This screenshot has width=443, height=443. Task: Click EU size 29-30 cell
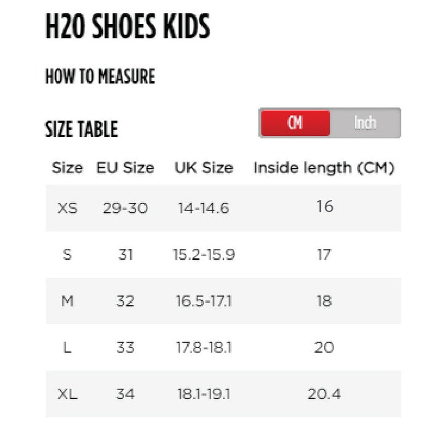click(x=125, y=208)
